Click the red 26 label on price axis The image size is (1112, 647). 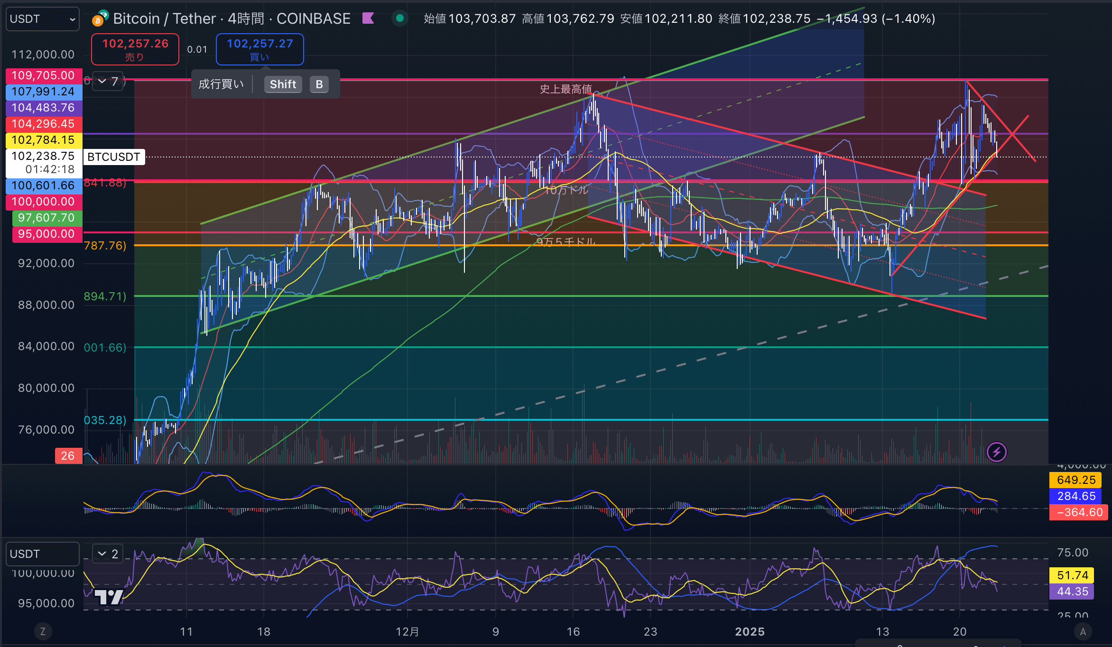tap(68, 456)
